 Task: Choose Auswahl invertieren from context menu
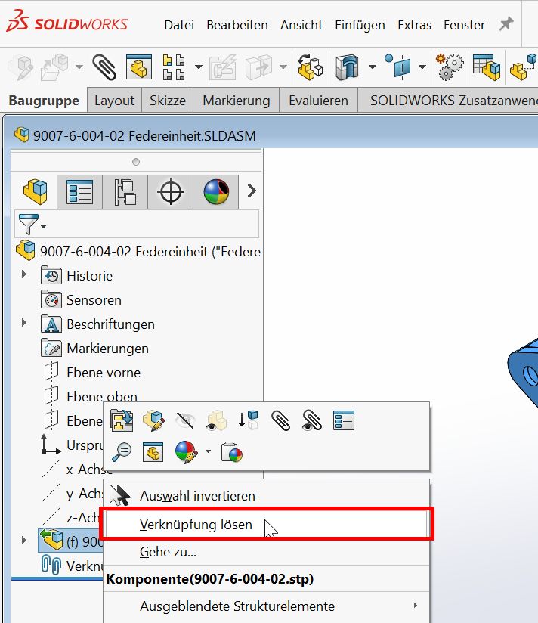267,496
